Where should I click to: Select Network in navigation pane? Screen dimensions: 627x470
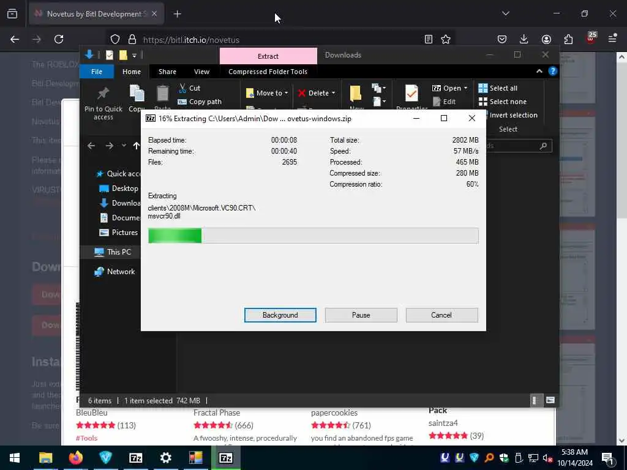[x=115, y=271]
